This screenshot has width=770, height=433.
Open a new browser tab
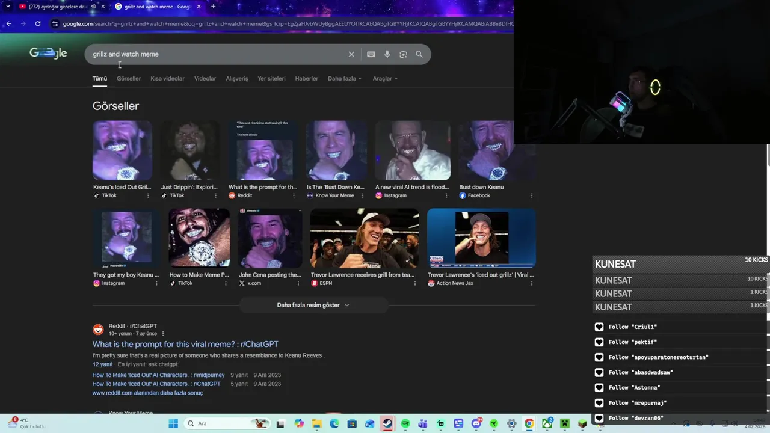[x=213, y=7]
